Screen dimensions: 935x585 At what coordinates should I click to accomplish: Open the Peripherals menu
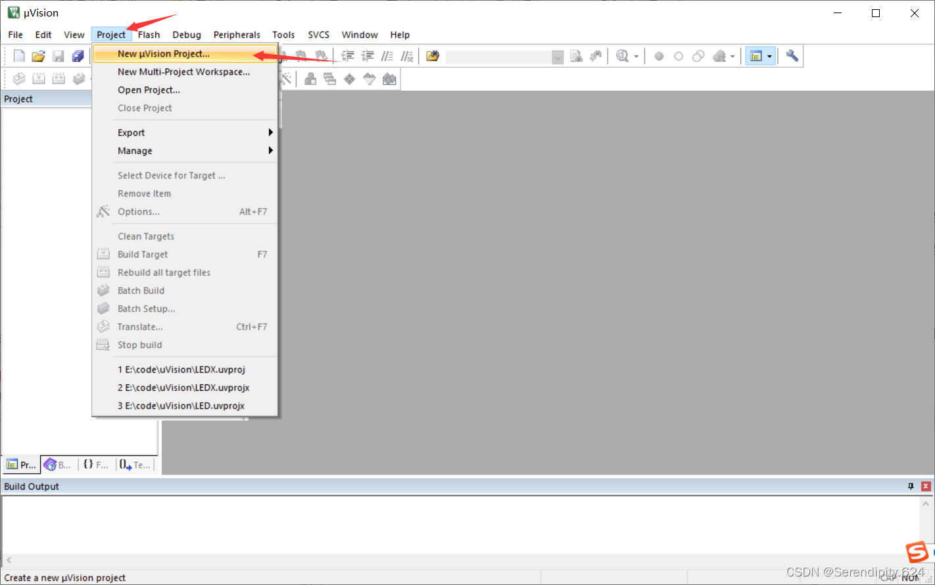(x=237, y=35)
